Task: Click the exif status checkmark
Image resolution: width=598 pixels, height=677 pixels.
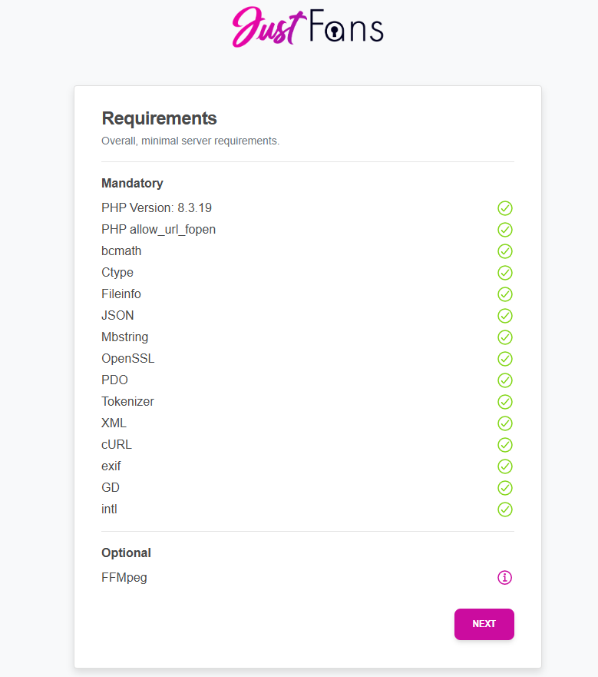Action: 504,466
